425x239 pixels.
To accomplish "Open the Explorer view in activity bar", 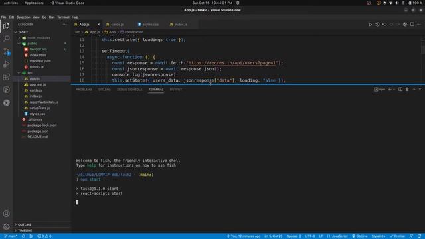I will (x=6, y=26).
